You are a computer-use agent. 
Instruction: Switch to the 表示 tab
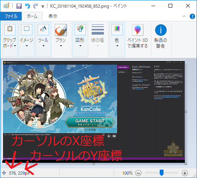pyautogui.click(x=53, y=16)
